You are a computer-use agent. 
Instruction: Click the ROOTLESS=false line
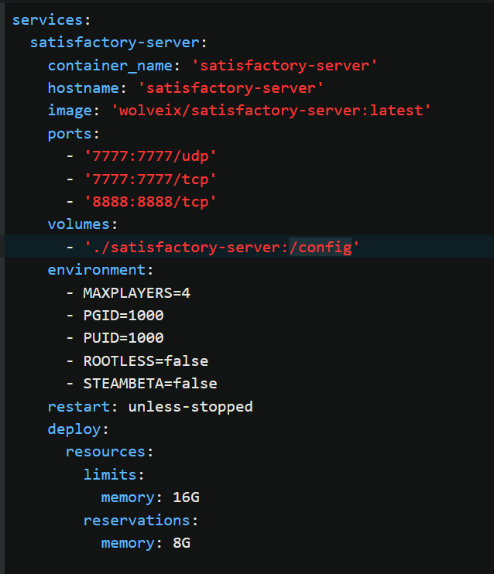click(146, 361)
